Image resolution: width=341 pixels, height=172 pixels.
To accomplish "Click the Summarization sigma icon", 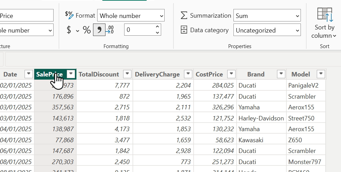I will click(x=184, y=16).
